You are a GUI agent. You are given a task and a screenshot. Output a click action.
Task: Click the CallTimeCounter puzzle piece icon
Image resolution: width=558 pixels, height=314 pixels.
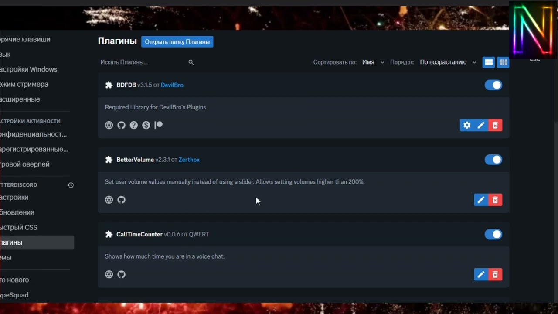point(109,234)
